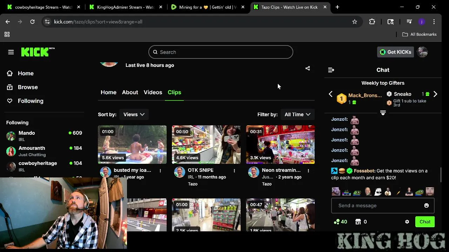Close the Tazo Clips browser tab

(x=325, y=7)
